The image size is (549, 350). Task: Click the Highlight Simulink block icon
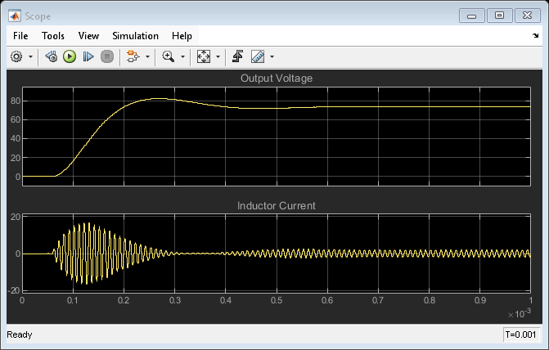(x=133, y=56)
